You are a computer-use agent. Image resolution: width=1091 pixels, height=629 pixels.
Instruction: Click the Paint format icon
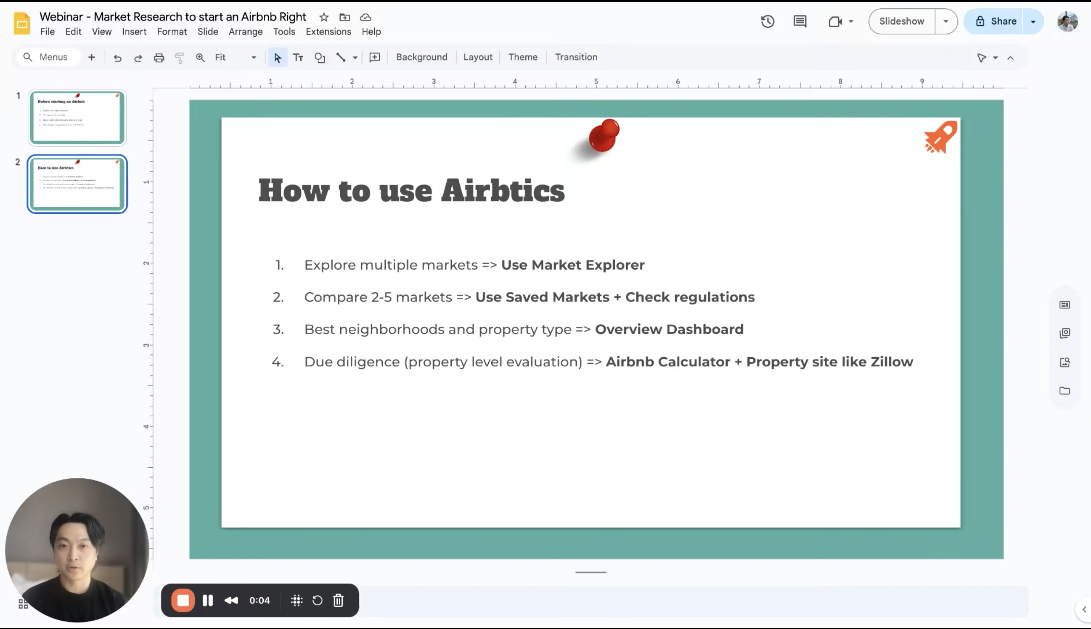tap(179, 57)
